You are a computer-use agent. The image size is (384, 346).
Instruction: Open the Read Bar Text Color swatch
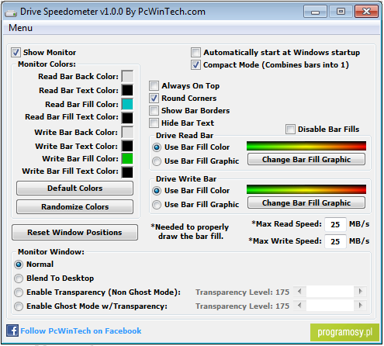[127, 91]
